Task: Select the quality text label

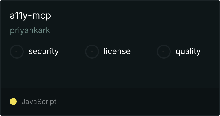Action: (188, 51)
